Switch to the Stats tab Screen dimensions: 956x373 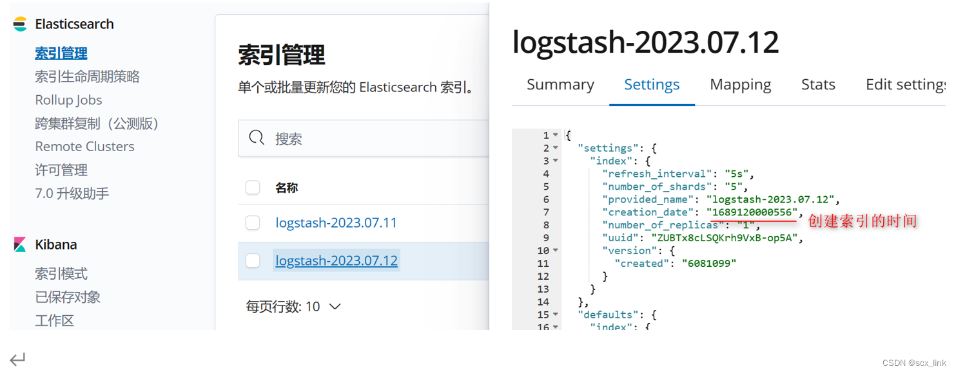click(x=818, y=84)
